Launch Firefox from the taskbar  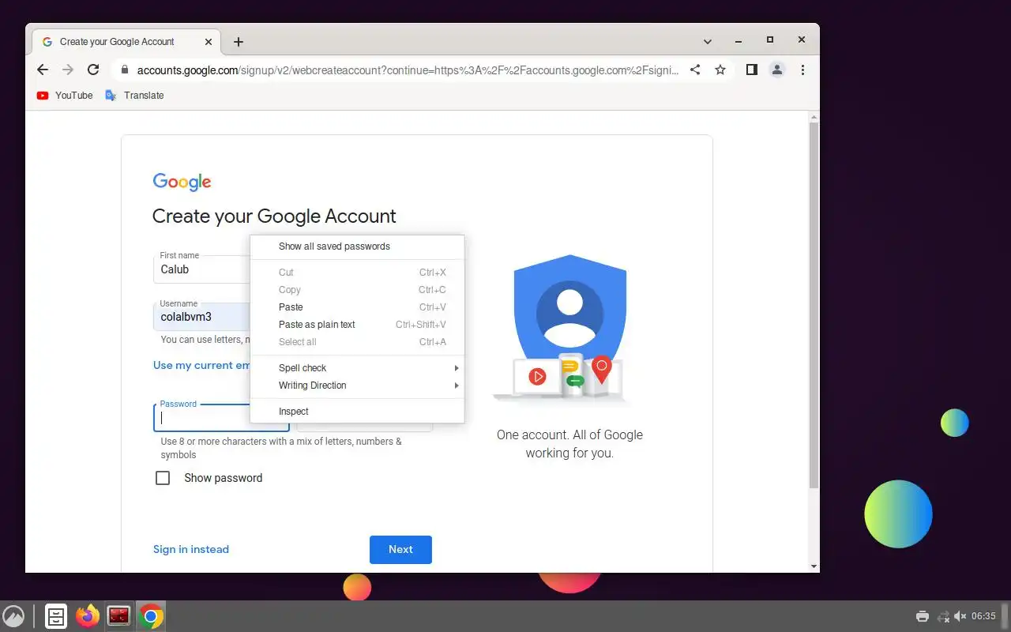88,616
